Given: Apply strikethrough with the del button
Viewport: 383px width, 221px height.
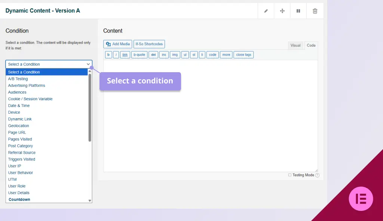Looking at the screenshot, I should (x=153, y=55).
